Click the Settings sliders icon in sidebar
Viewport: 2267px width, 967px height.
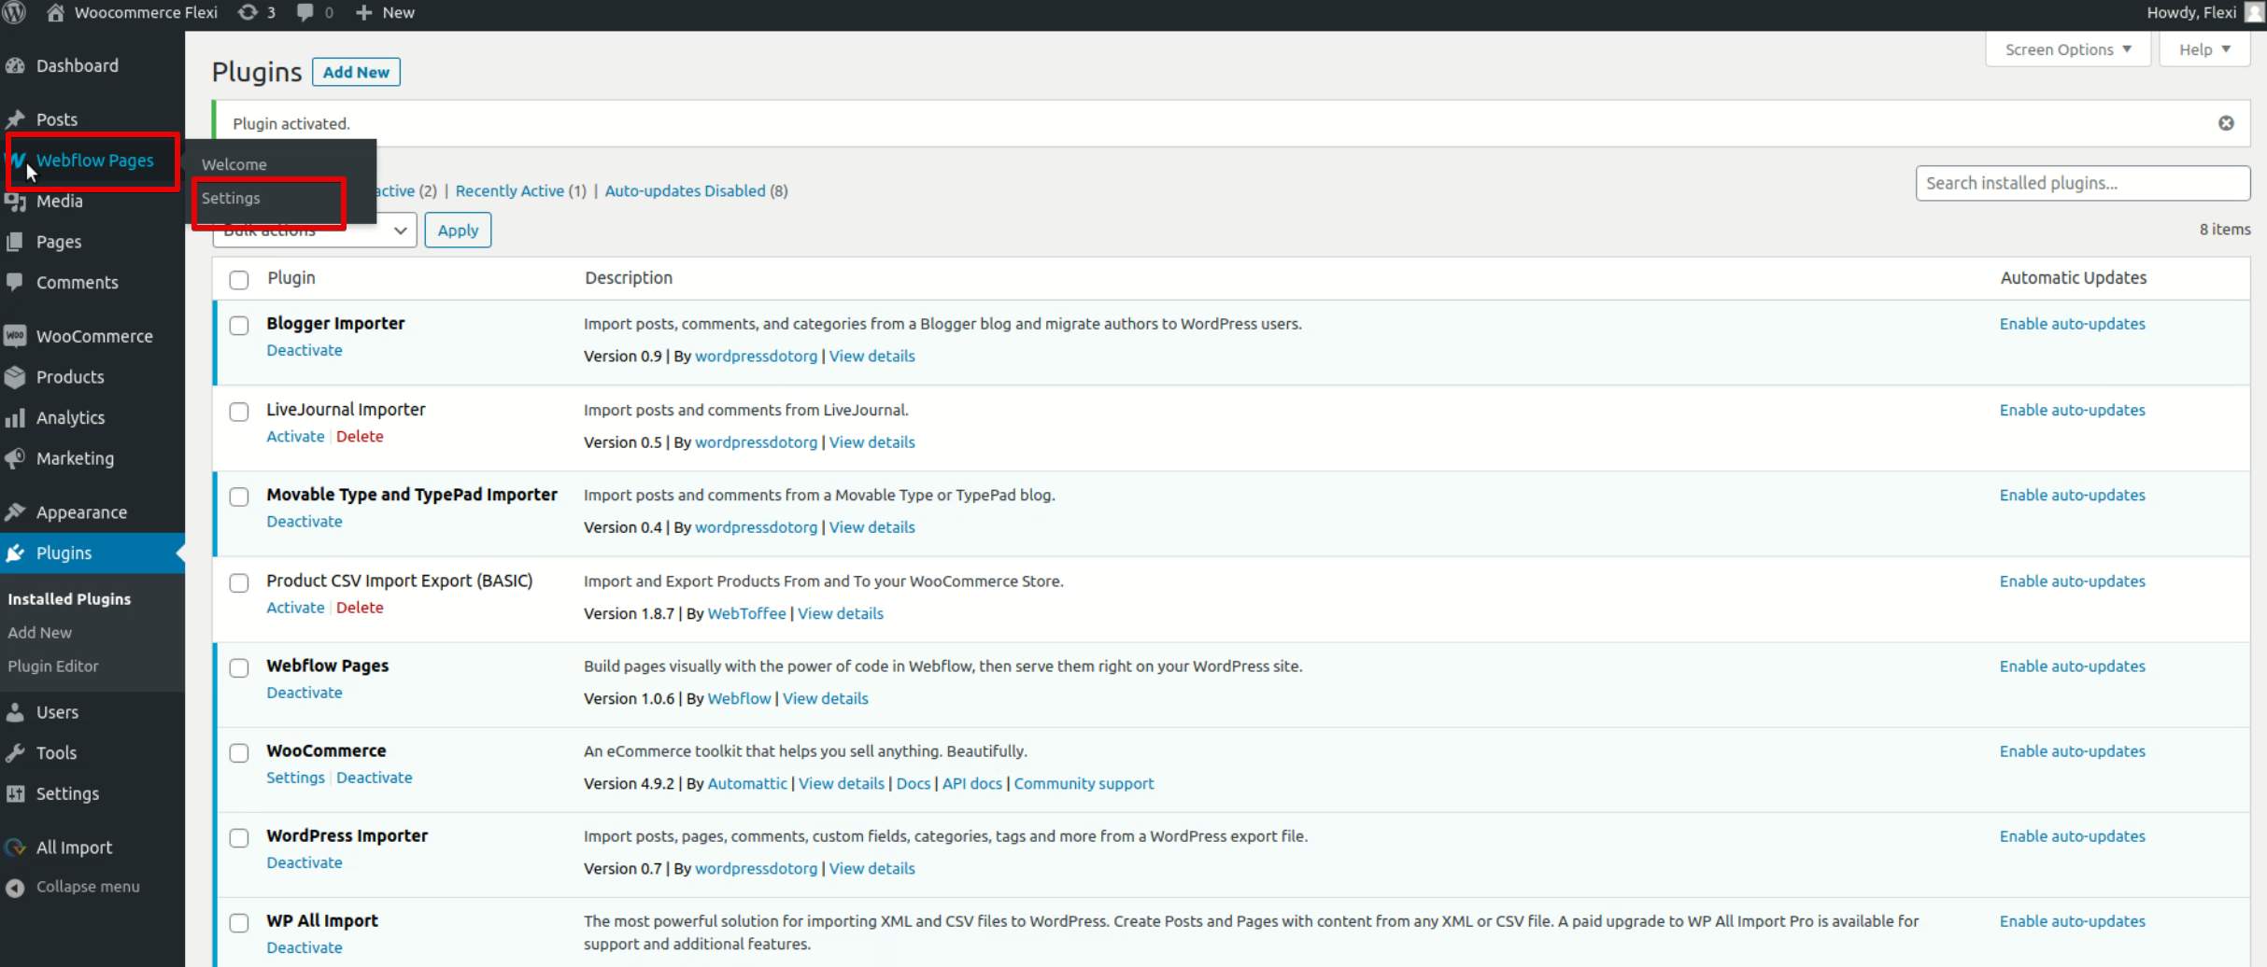(x=15, y=793)
